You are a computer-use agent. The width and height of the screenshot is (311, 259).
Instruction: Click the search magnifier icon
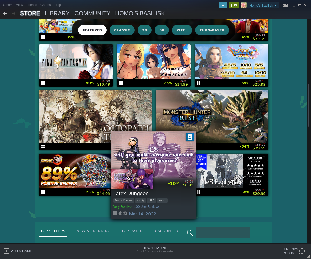190,232
